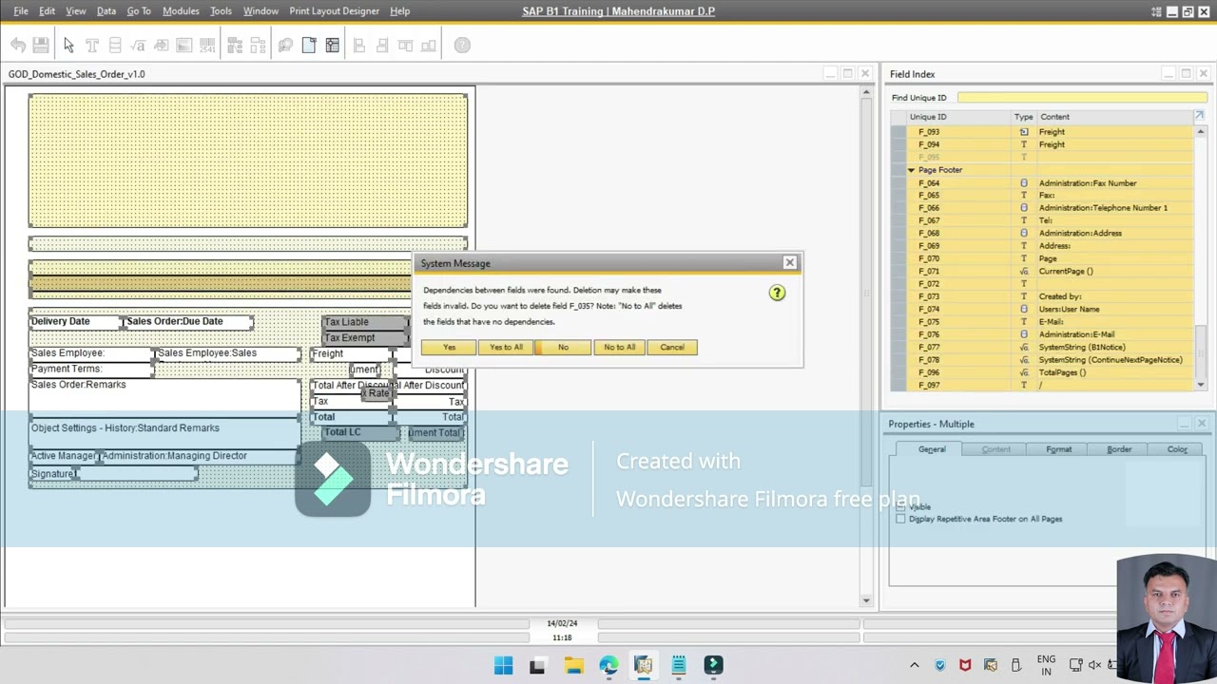Select row F_064 Administration:Fax Number

click(x=1044, y=182)
